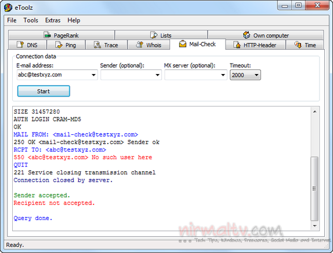Click the Own computer house icon
Screen dimensions: 333x253
[x=247, y=35]
